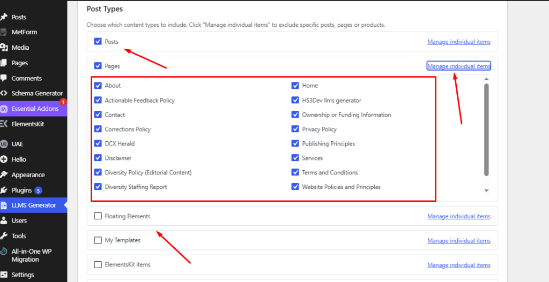Viewport: 549px width, 282px height.
Task: Uncheck the Pages post type checkbox
Action: tap(98, 66)
